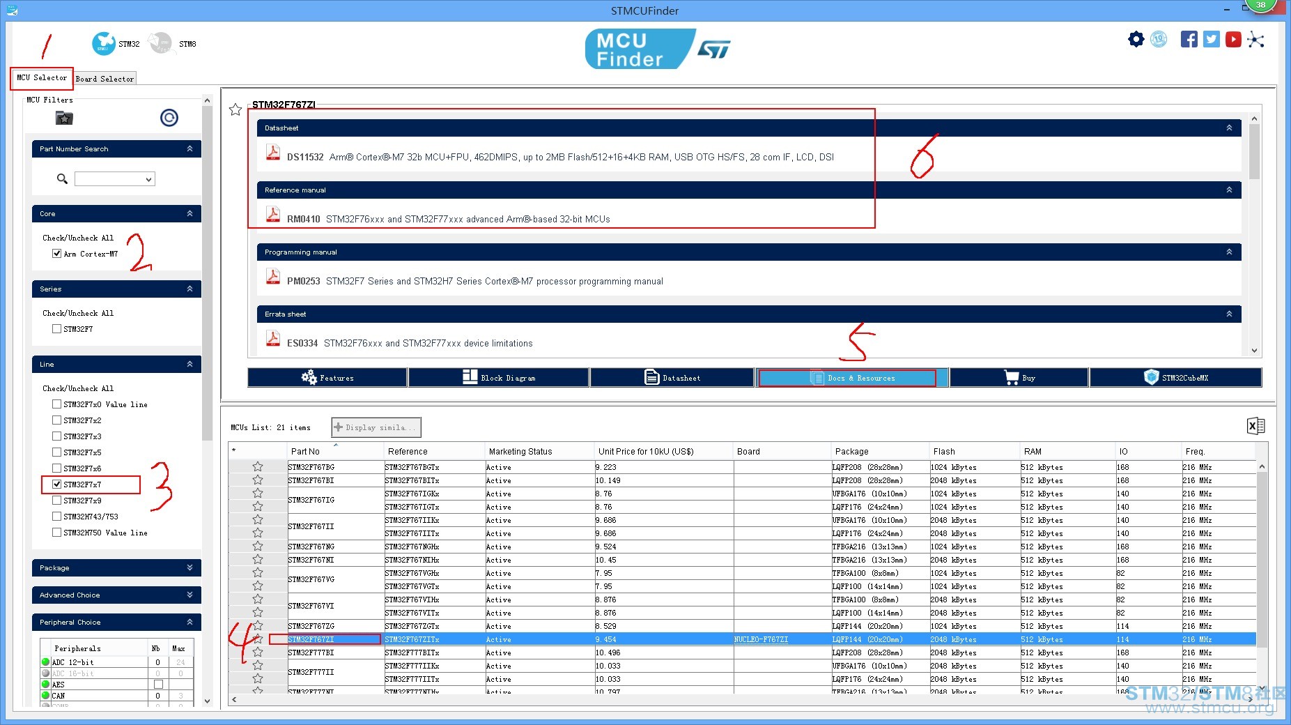Open the Datasheet tab
1291x725 pixels.
coord(672,377)
